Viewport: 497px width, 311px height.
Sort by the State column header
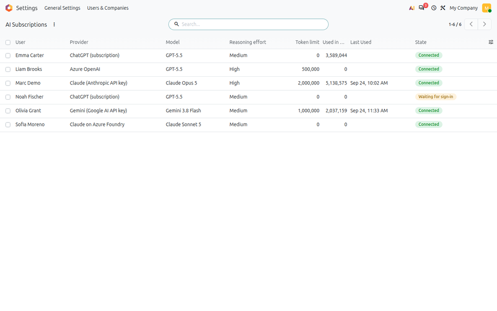point(421,42)
